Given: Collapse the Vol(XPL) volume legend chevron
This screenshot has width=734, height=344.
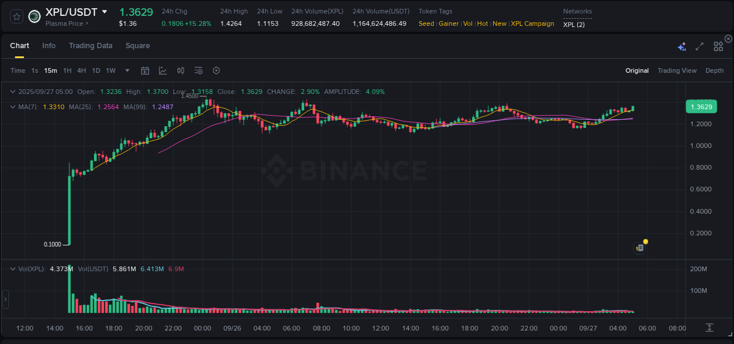Looking at the screenshot, I should (x=12, y=268).
